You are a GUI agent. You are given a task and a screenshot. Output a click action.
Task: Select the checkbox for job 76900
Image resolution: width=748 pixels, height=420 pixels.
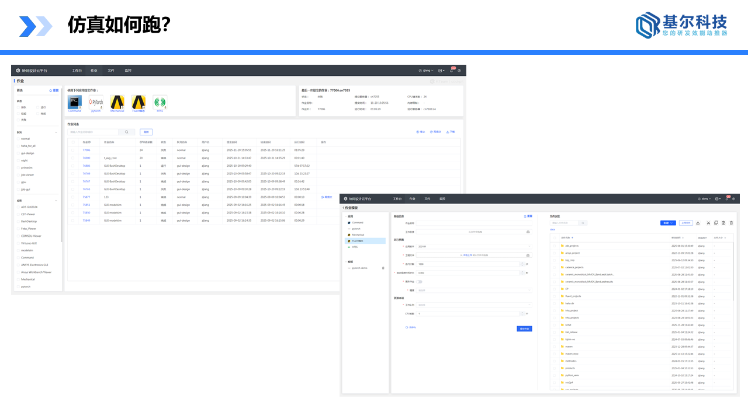pos(72,158)
